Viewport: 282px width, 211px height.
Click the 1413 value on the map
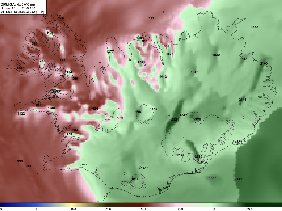(145, 168)
